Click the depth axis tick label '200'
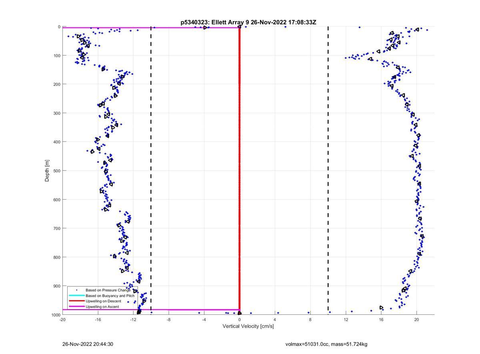The width and height of the screenshot is (480, 354). [57, 84]
